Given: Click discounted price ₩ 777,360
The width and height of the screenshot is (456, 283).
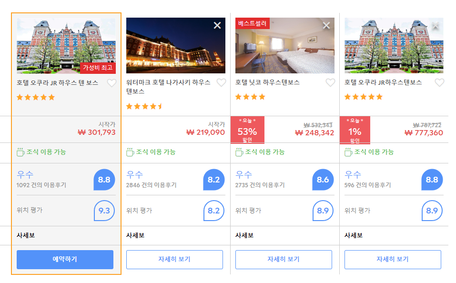Looking at the screenshot, I should click(x=424, y=133).
